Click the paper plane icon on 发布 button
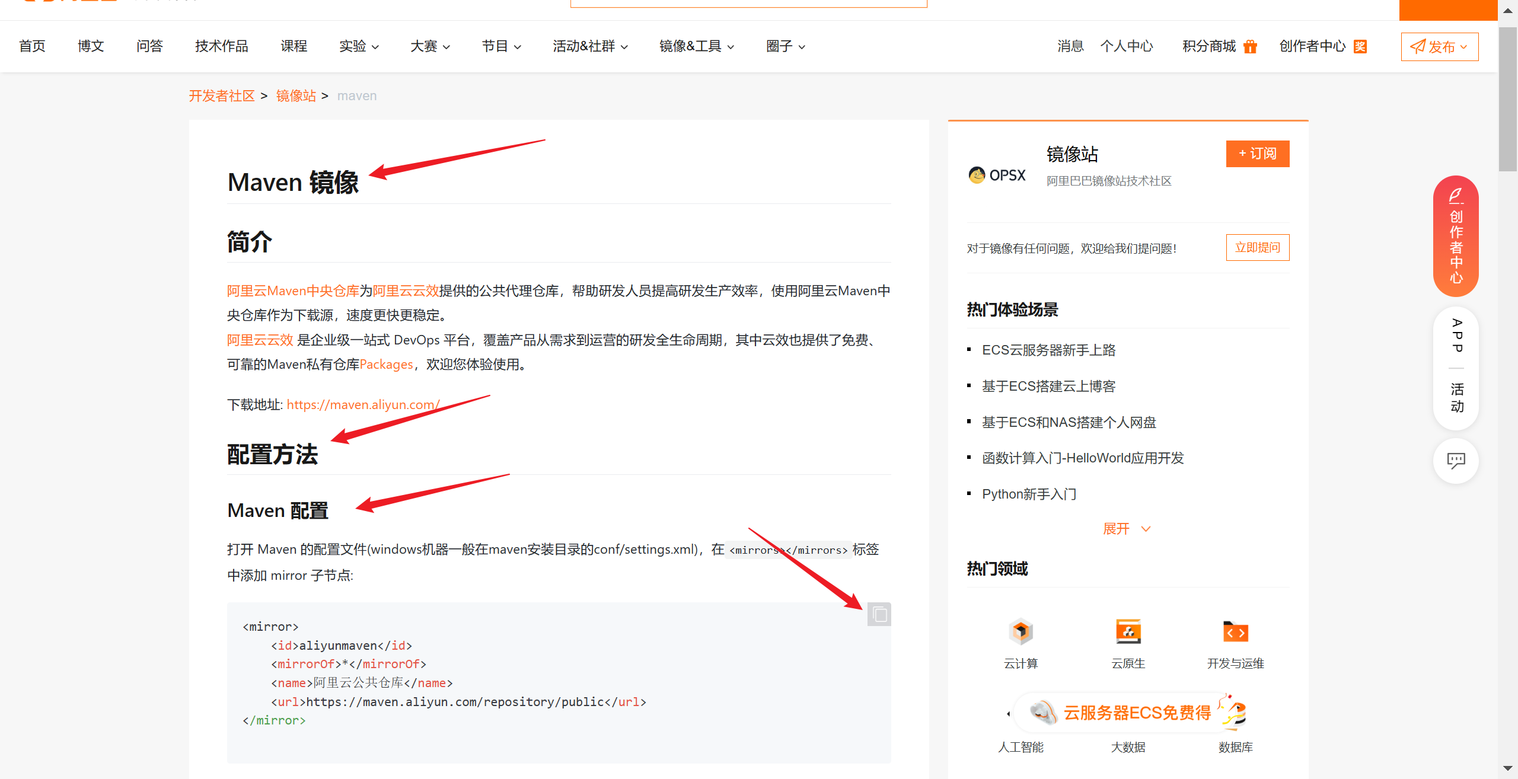The image size is (1518, 779). (x=1418, y=46)
